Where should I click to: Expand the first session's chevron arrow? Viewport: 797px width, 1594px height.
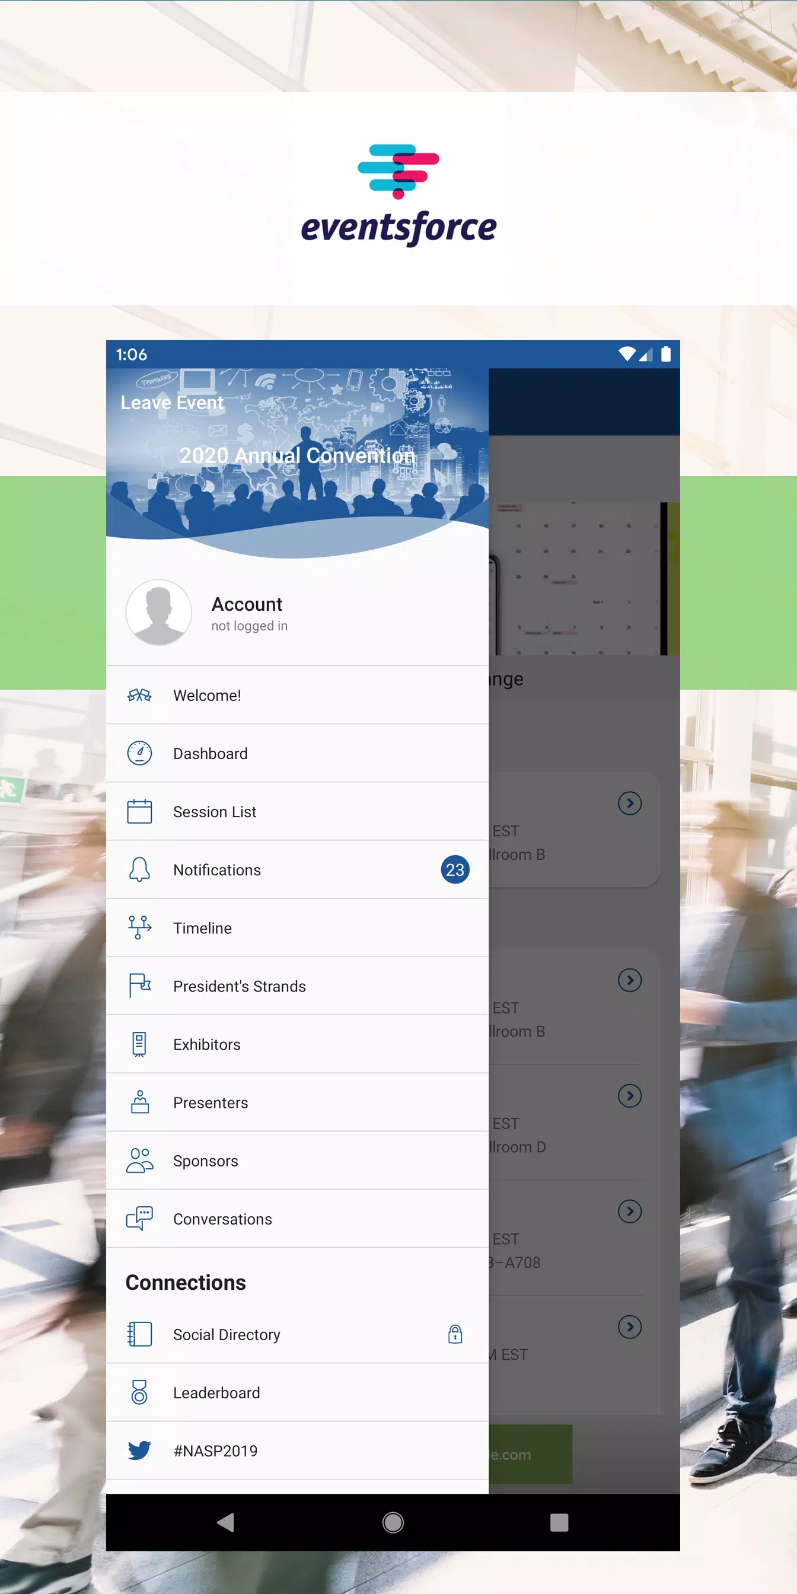tap(629, 803)
